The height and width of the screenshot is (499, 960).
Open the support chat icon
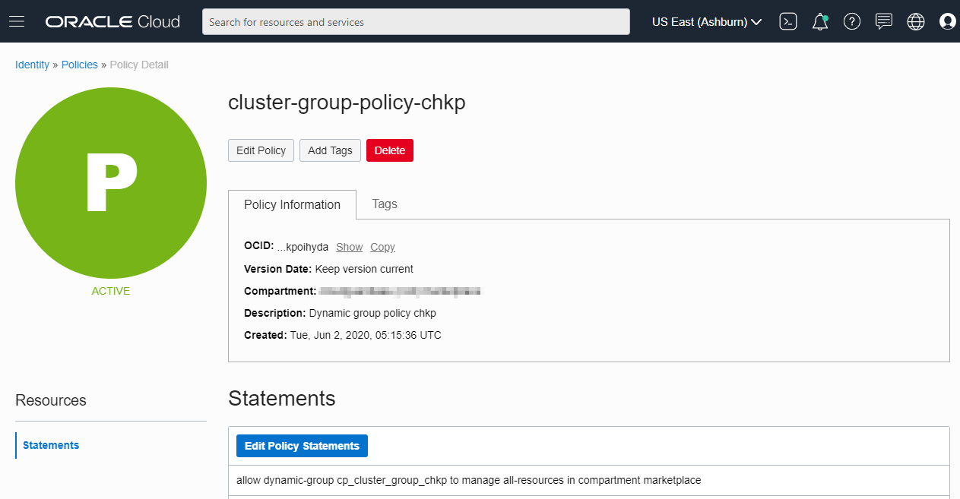pos(884,22)
